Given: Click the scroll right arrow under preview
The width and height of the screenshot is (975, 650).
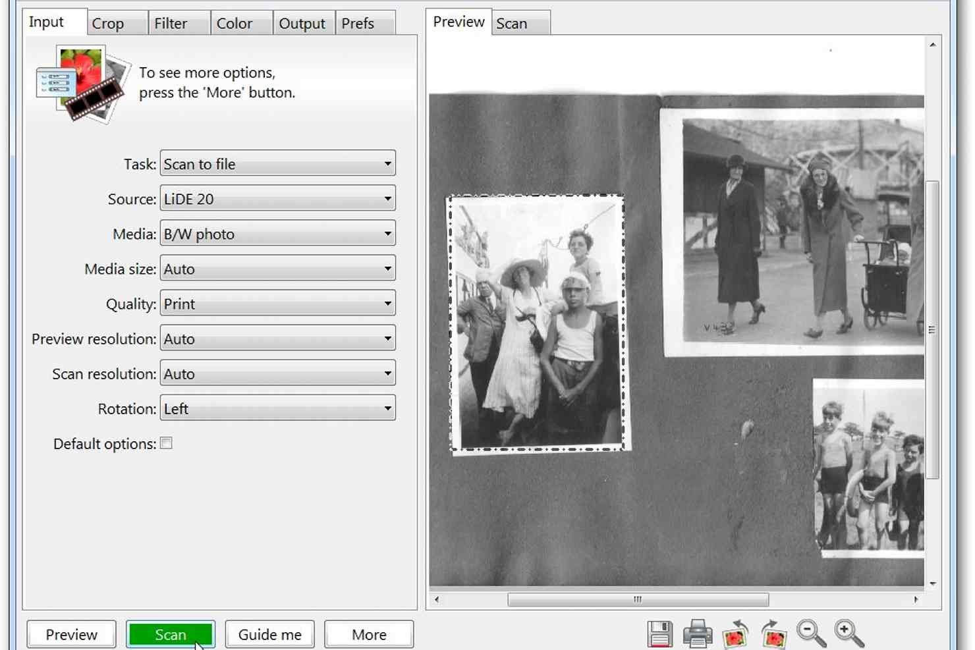Looking at the screenshot, I should click(916, 599).
